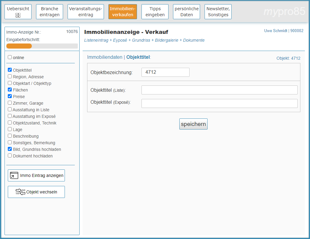Click the grid icon in Uebersicht button
This screenshot has height=239, width=310.
(18, 15)
